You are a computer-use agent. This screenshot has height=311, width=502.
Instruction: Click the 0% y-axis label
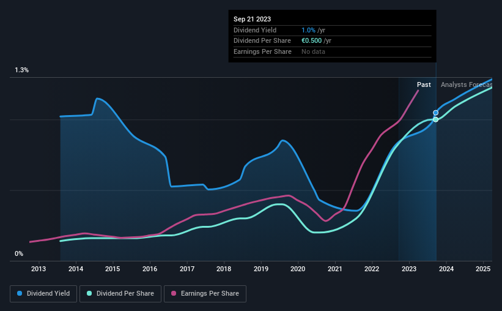[x=19, y=253]
